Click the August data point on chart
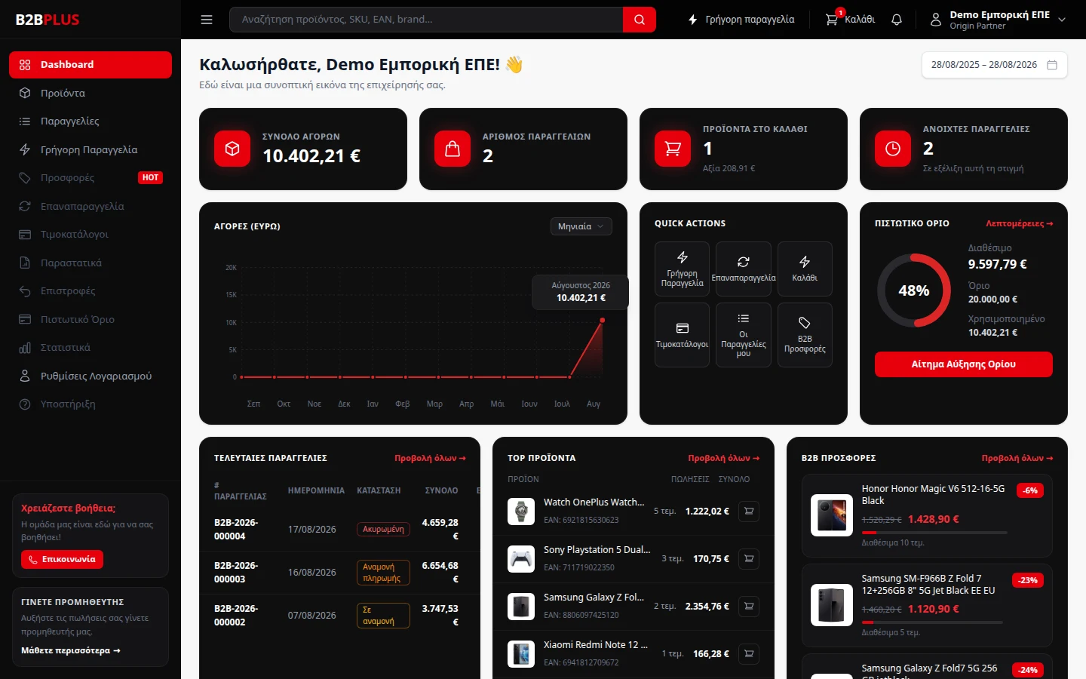The width and height of the screenshot is (1086, 679). pos(602,321)
